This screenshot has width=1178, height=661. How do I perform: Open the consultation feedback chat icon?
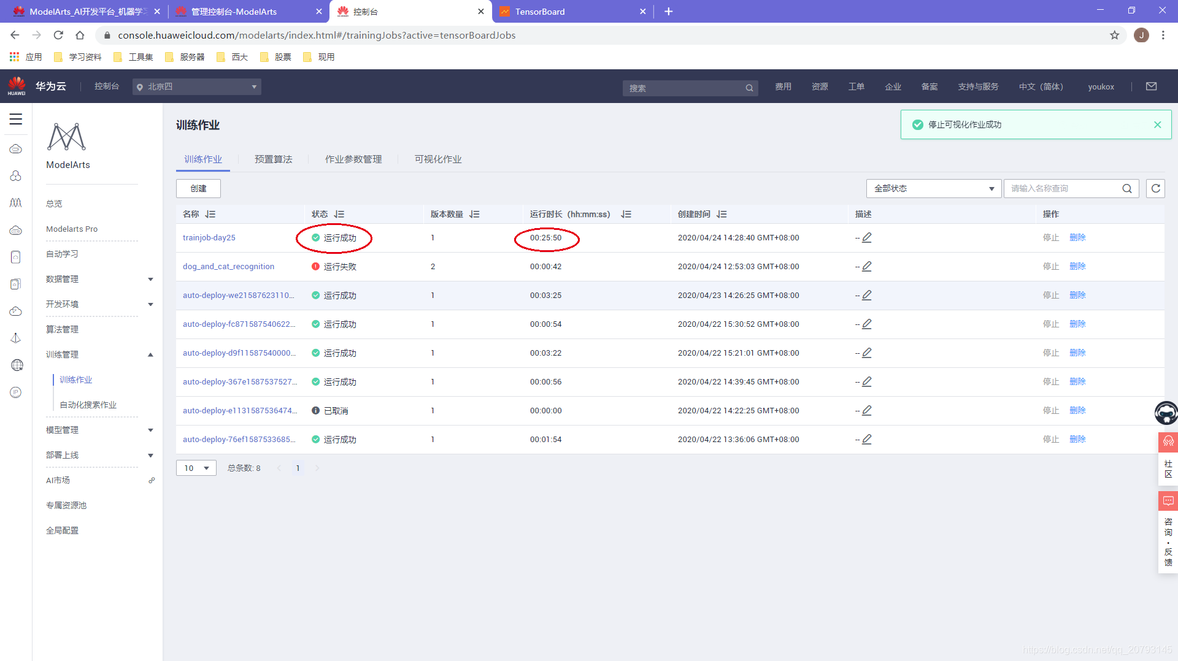[1168, 502]
